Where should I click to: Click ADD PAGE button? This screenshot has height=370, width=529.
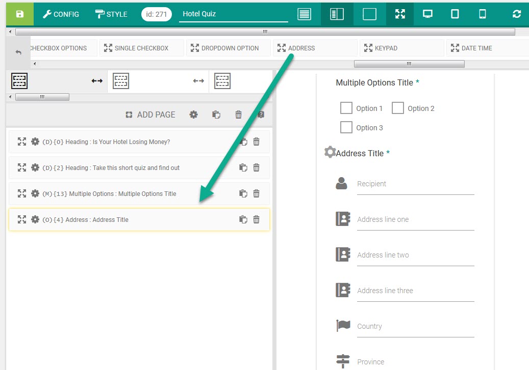click(150, 115)
